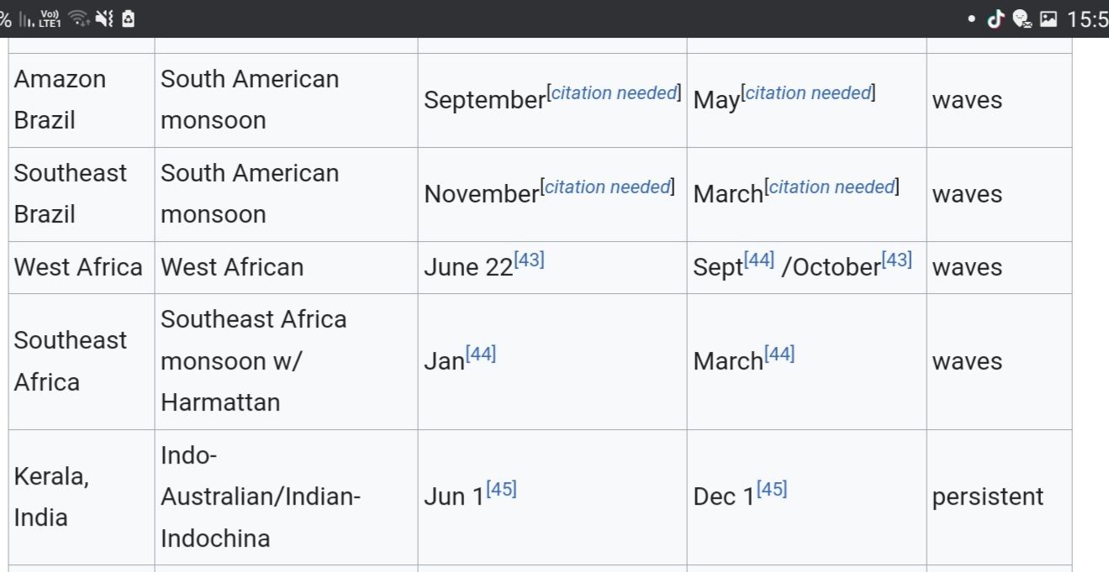Open reference 43 next to June 22

(x=529, y=260)
